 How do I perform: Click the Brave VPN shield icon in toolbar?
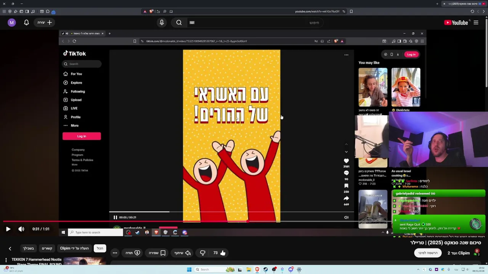[10, 11]
